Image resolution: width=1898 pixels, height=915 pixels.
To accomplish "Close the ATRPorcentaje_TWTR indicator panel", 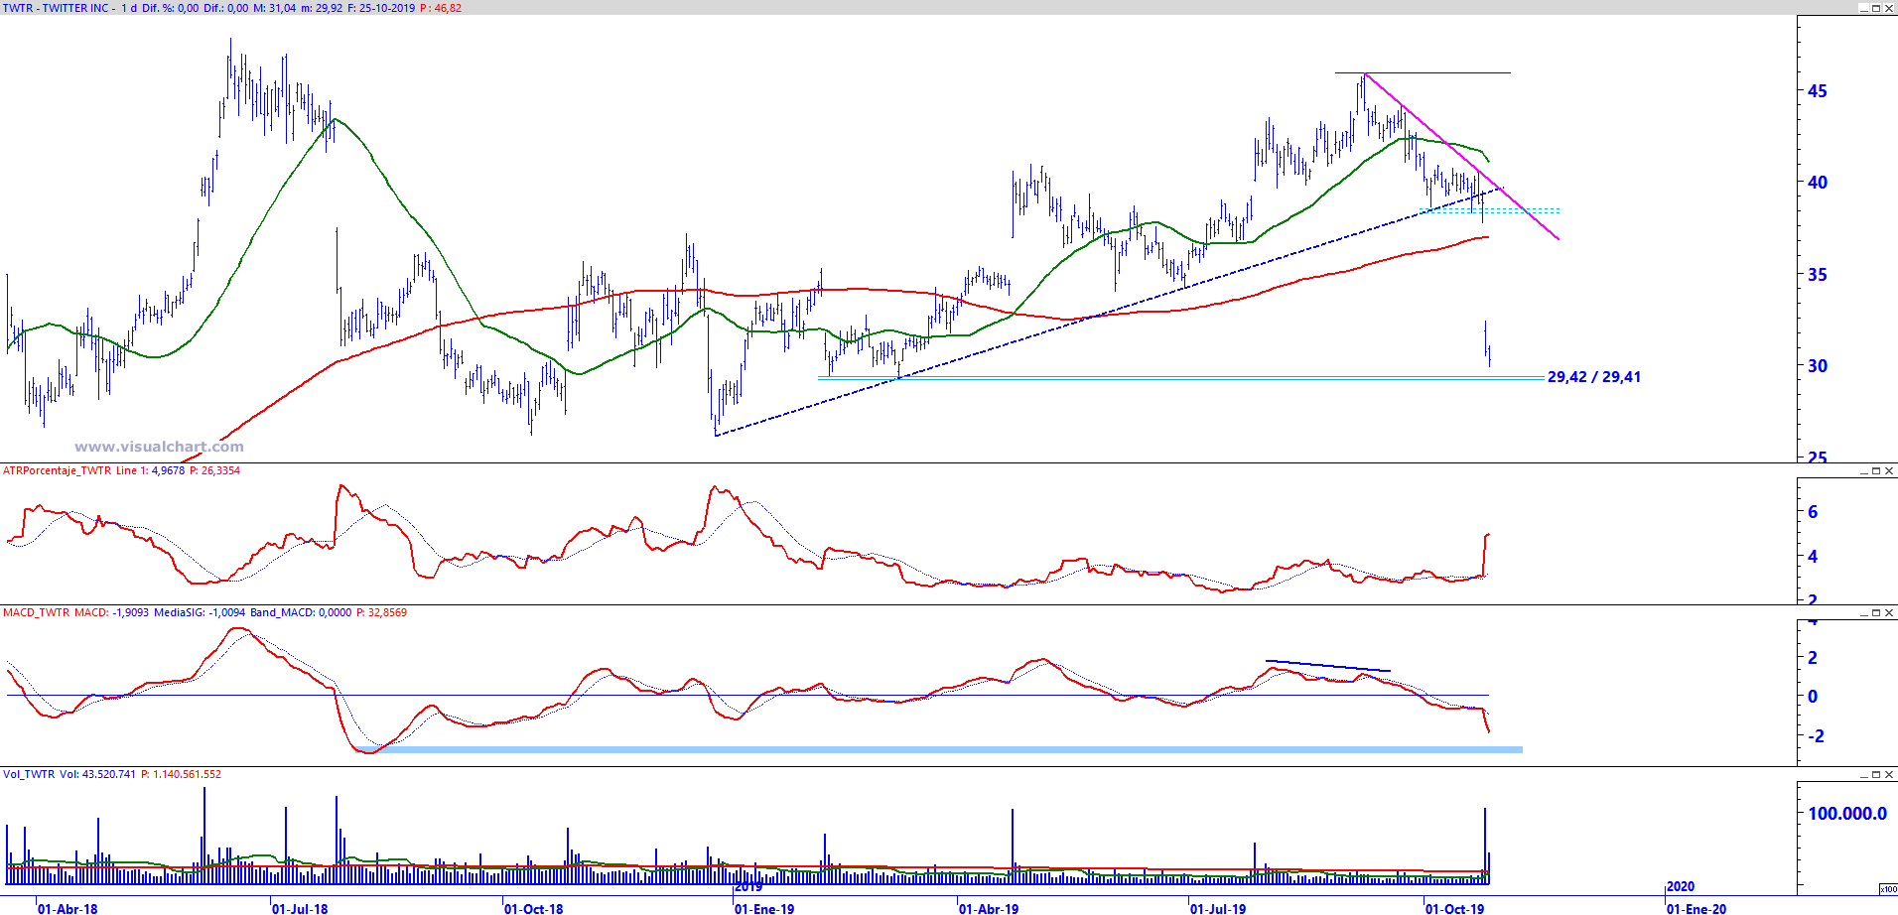I will click(1888, 471).
